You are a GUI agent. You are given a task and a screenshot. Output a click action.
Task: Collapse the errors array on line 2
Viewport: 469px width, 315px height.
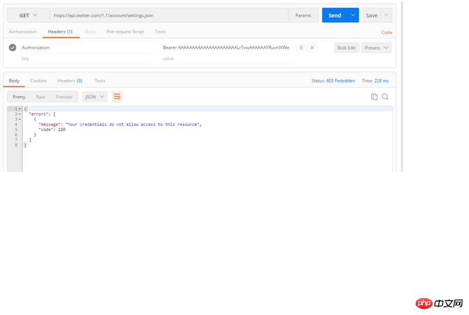coord(20,114)
